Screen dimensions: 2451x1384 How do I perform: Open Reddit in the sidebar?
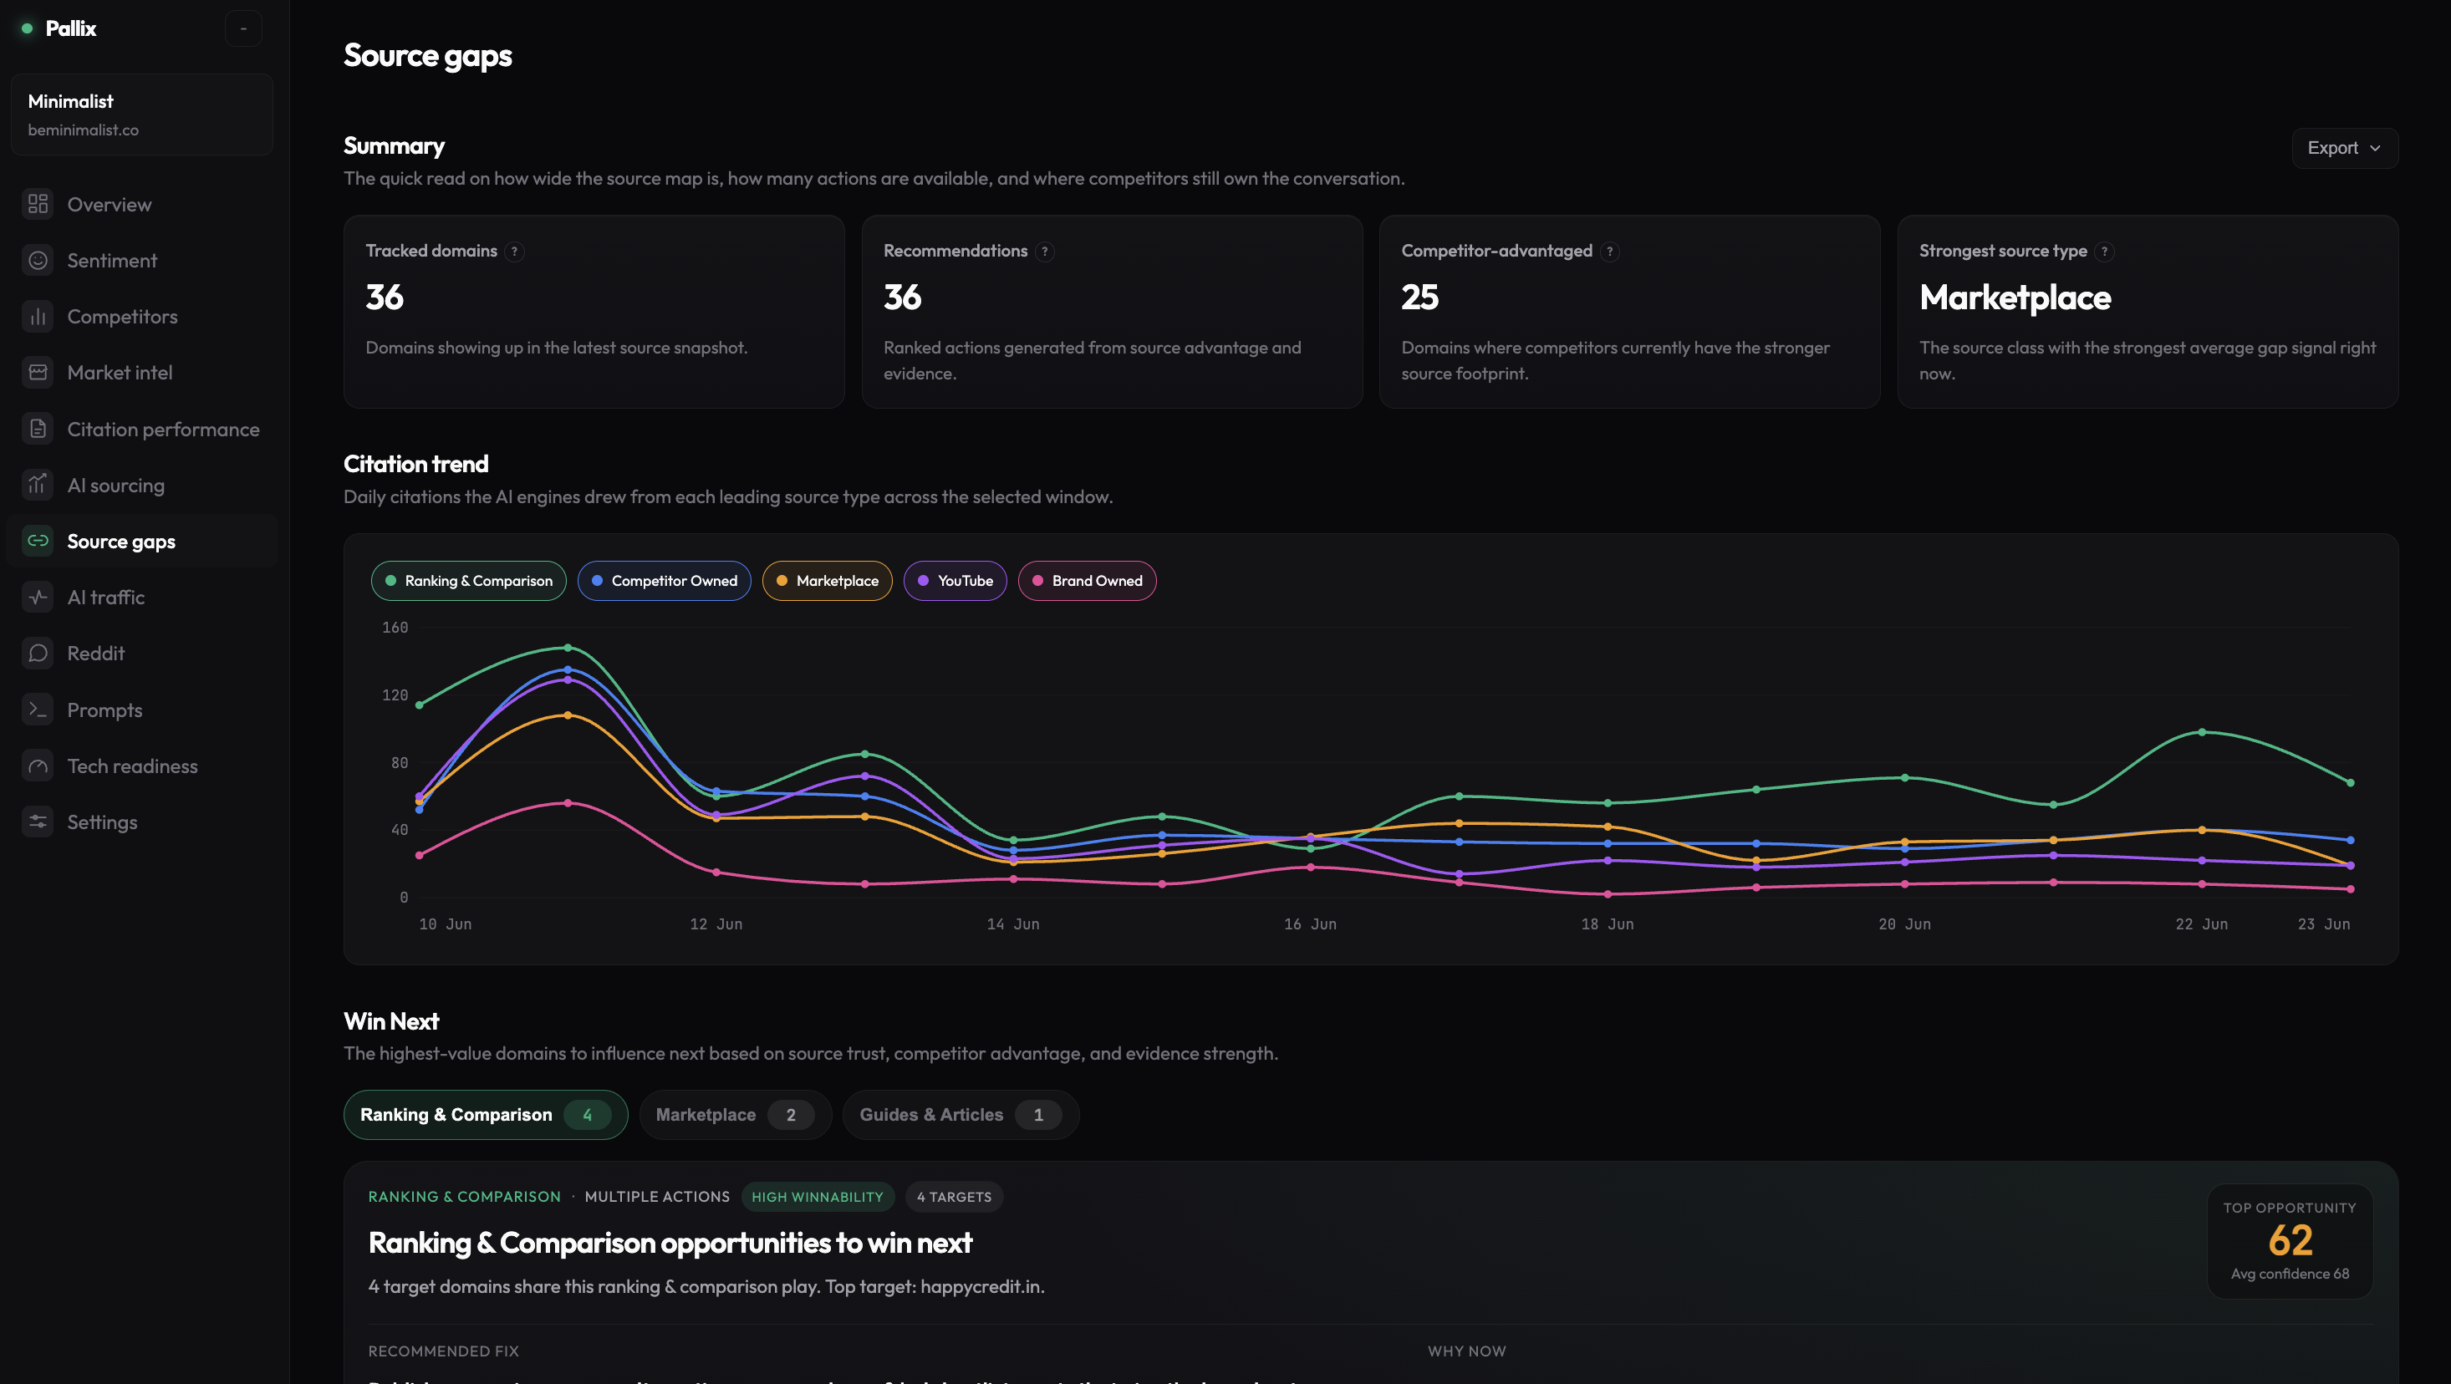(142, 653)
